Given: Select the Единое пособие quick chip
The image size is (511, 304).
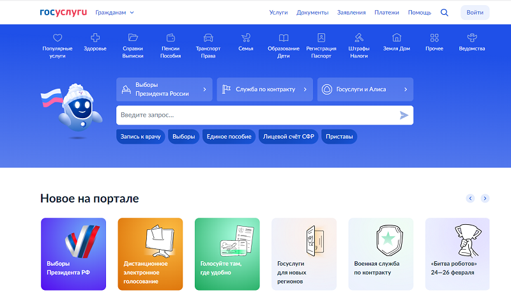Looking at the screenshot, I should point(229,137).
